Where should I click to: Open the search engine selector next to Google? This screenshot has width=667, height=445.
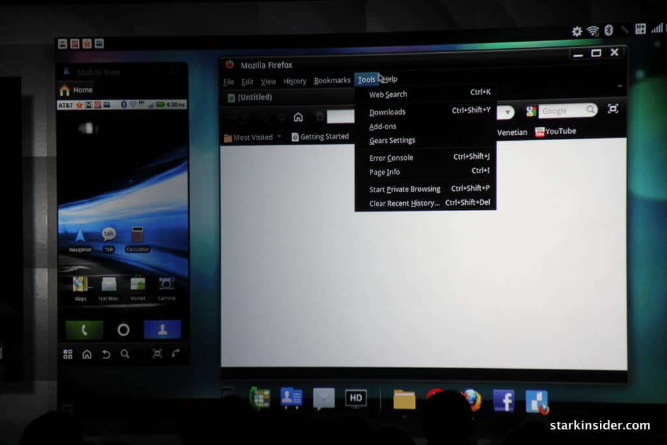pyautogui.click(x=532, y=111)
